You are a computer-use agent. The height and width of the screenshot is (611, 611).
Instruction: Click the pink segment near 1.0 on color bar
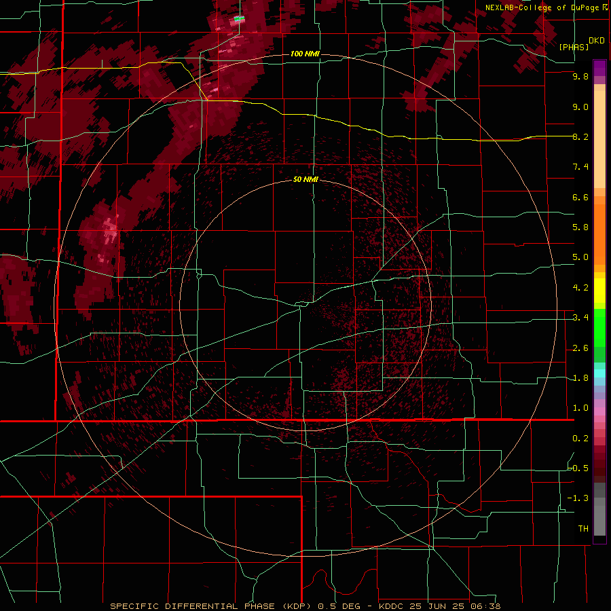tap(599, 411)
